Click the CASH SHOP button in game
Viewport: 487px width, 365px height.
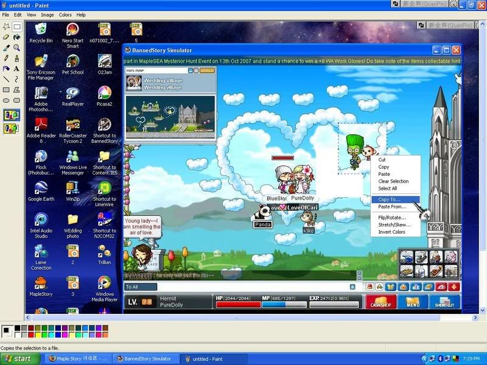click(381, 301)
